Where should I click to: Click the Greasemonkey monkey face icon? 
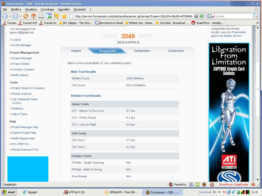point(212,184)
